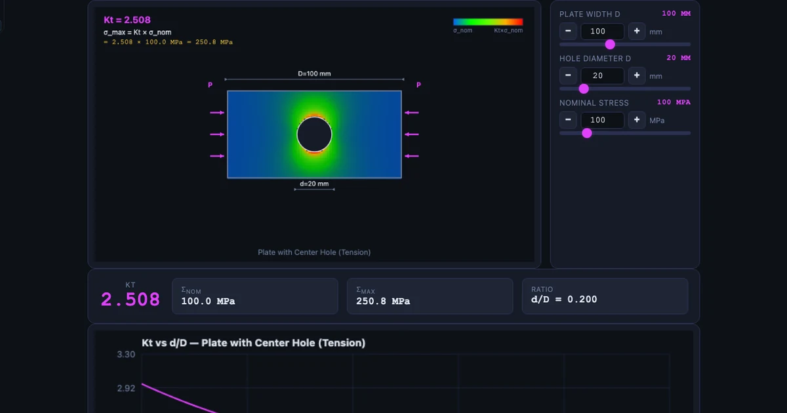Image resolution: width=787 pixels, height=413 pixels.
Task: Adjust the Nominal Stress slider handle
Action: (x=587, y=133)
